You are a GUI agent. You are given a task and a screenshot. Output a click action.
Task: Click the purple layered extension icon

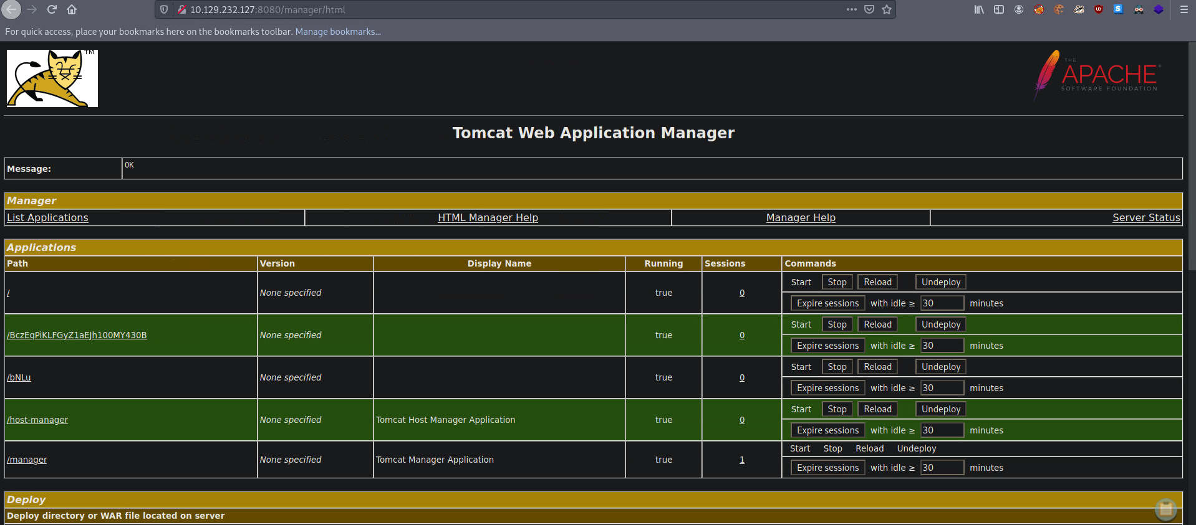tap(1159, 9)
